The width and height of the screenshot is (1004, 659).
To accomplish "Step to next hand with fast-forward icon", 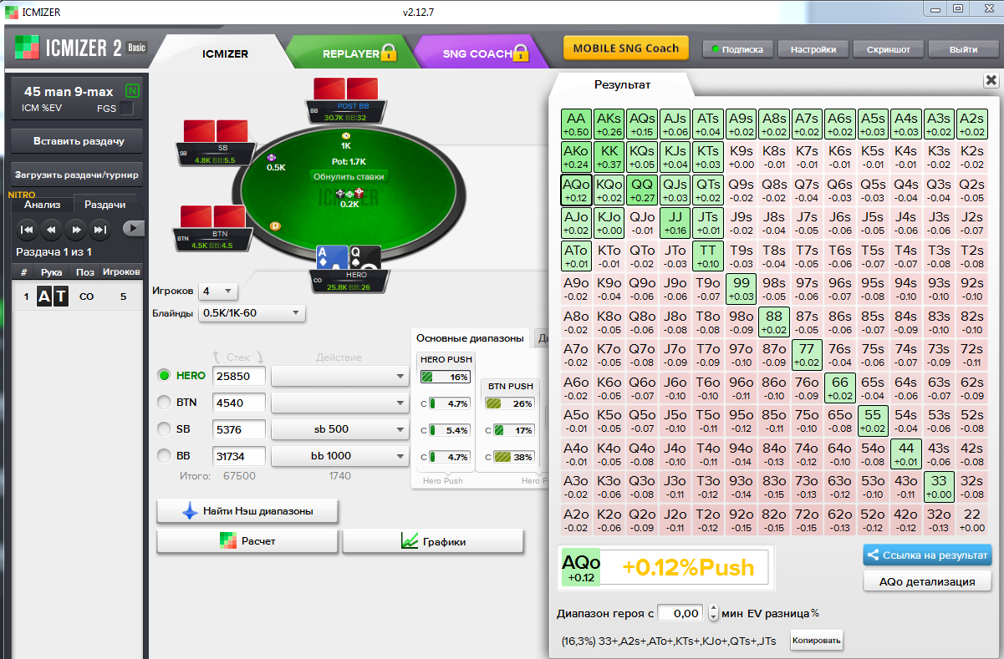I will 75,229.
